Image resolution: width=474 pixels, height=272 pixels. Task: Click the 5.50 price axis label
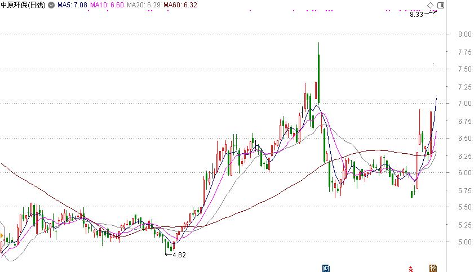[464, 207]
